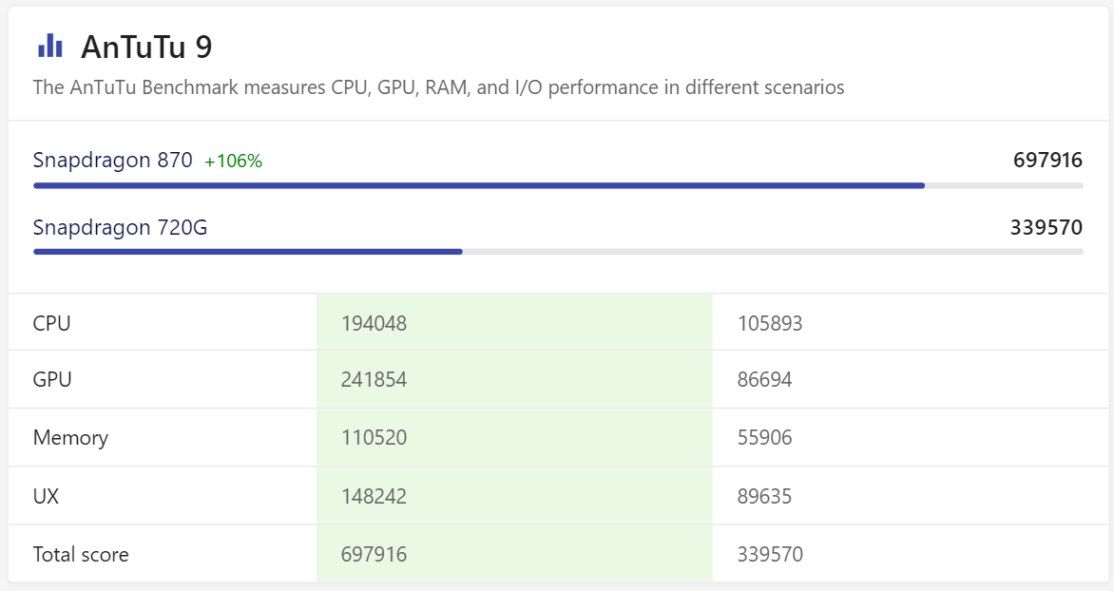Click the Snapdragon 720G score 339570 above its bar
Image resolution: width=1114 pixels, height=591 pixels.
point(1046,227)
